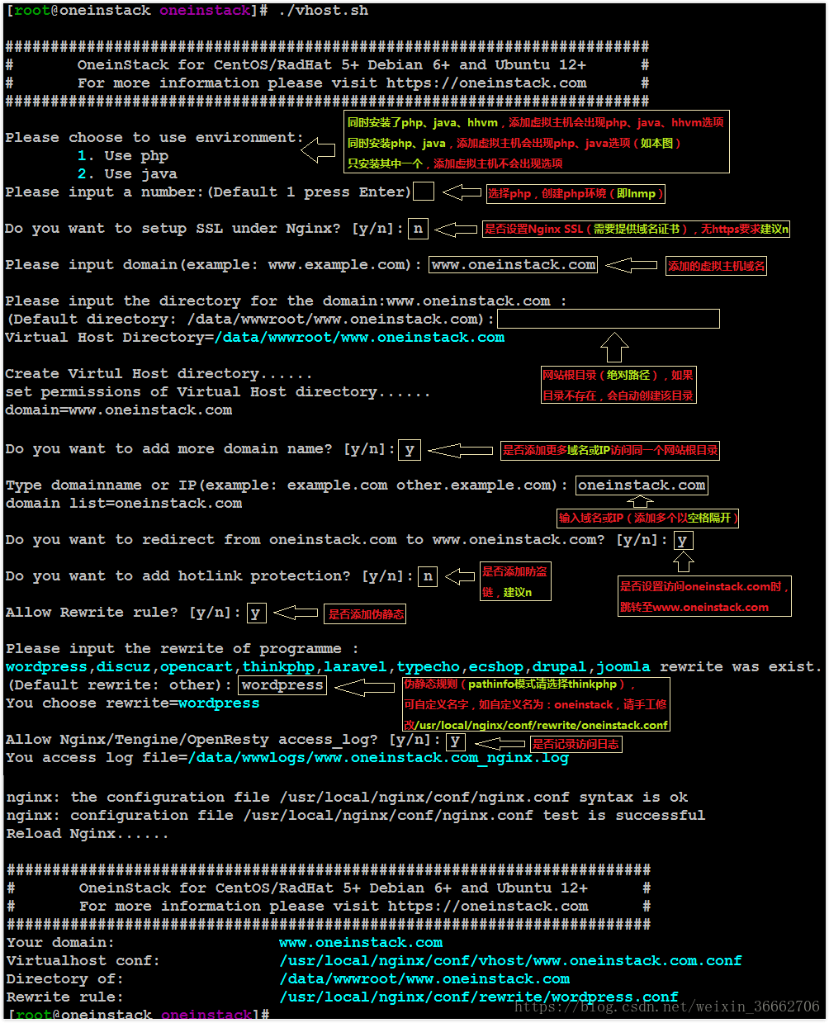Click 'typecho' in the rewrite list
Image resolution: width=829 pixels, height=1023 pixels.
429,667
